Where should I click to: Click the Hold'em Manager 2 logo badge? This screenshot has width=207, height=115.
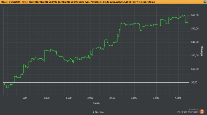pyautogui.click(x=202, y=111)
